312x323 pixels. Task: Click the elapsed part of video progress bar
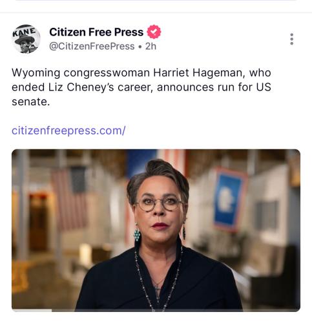pyautogui.click(x=32, y=311)
